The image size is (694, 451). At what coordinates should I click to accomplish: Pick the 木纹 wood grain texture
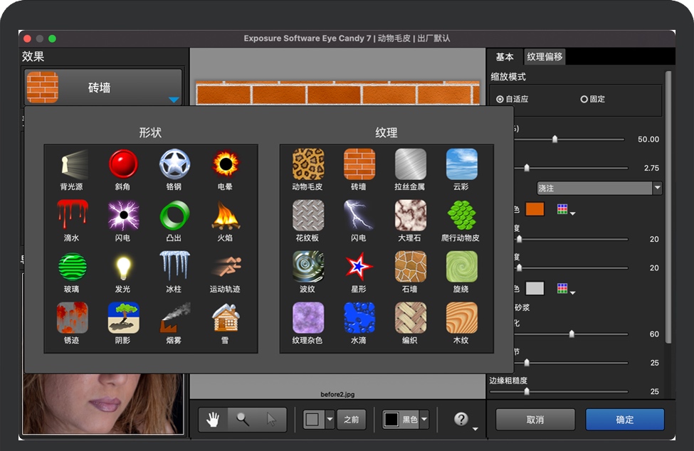(x=461, y=318)
